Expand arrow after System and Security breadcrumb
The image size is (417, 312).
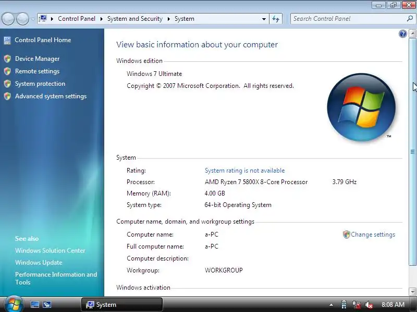[x=168, y=19]
